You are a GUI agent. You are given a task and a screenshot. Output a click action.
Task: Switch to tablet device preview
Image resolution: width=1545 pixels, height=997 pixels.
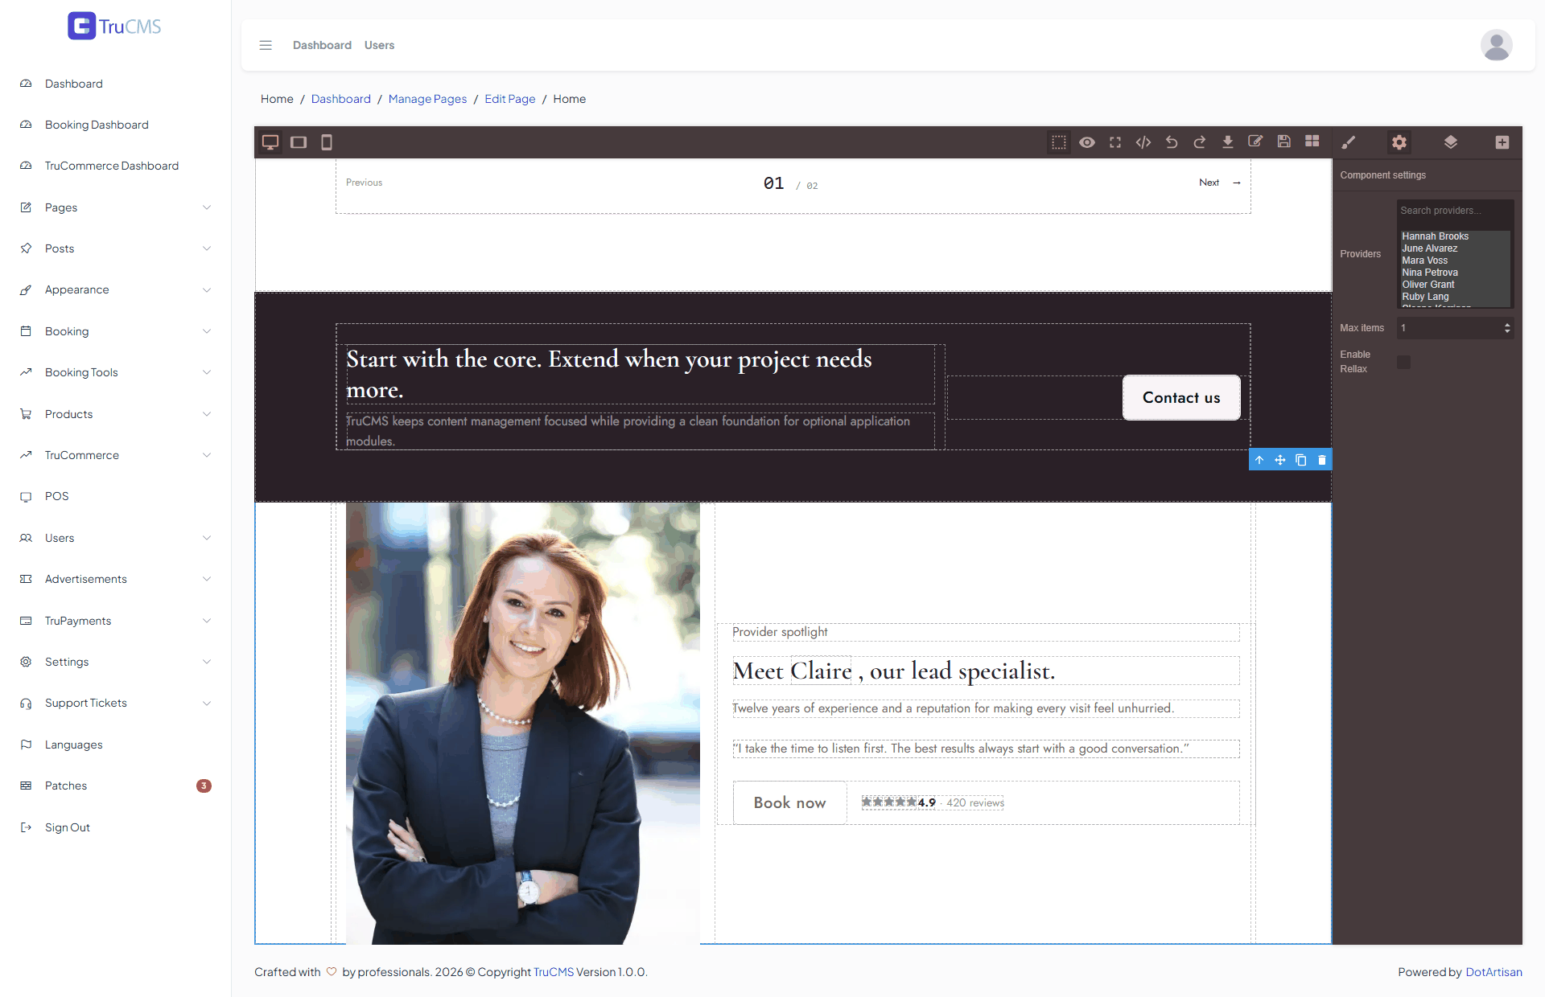(x=299, y=142)
